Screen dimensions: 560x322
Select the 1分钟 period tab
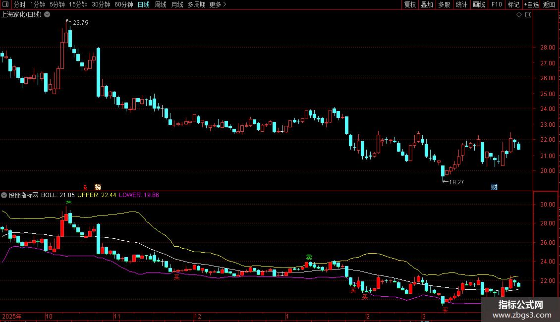(x=38, y=4)
